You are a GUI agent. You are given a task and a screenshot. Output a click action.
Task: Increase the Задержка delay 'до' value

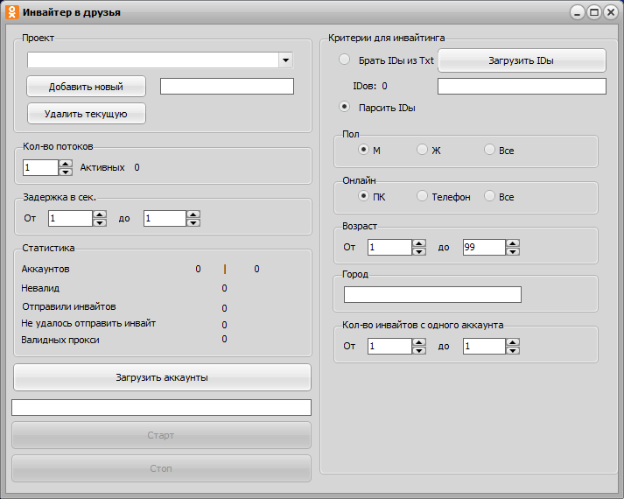point(193,214)
